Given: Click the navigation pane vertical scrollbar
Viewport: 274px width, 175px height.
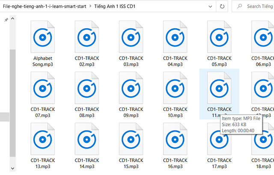Looking at the screenshot, I should click(x=12, y=85).
